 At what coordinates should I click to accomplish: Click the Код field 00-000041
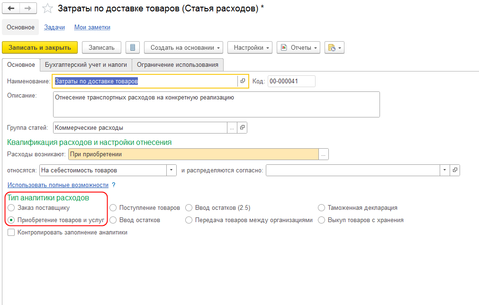291,81
